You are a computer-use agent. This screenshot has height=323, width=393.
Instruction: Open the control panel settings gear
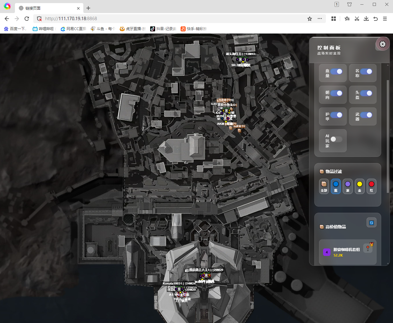[x=382, y=44]
